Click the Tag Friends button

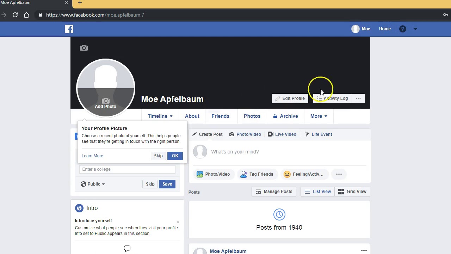tap(257, 174)
